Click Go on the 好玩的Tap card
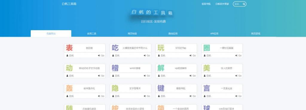The image size is (306, 110). (193, 56)
